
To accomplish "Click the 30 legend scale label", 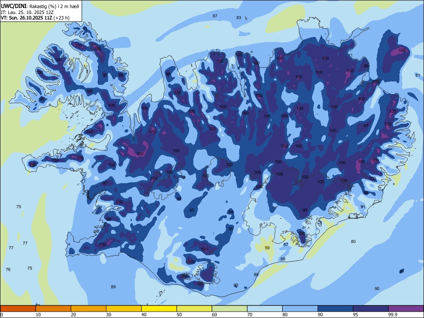I will coord(109,315).
